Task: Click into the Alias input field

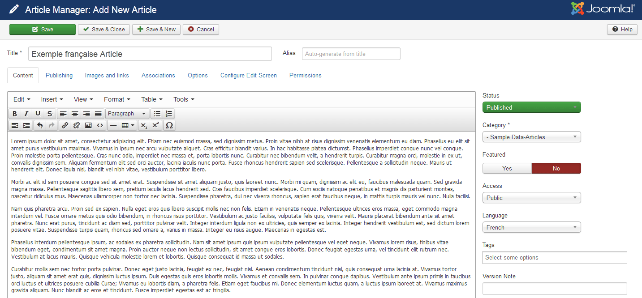Action: point(351,54)
